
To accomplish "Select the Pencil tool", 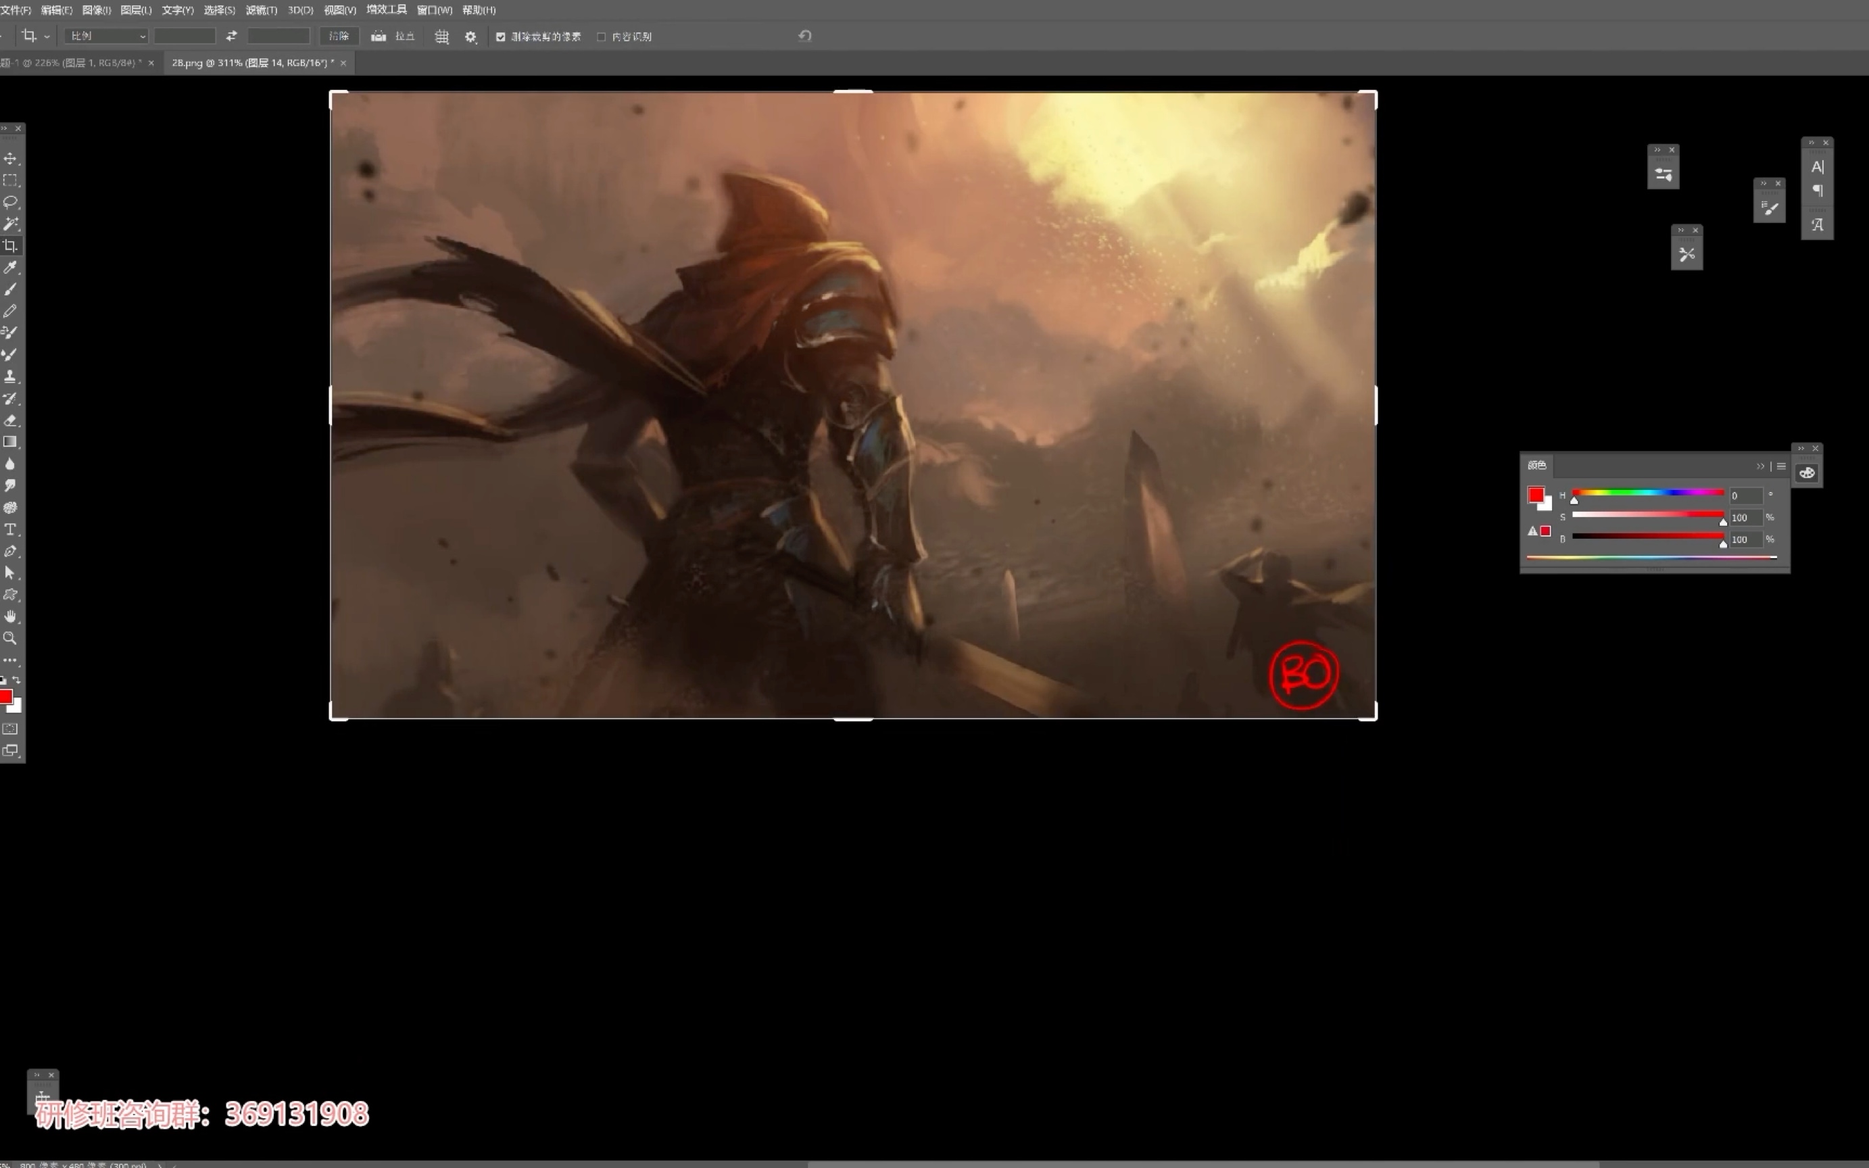I will 10,310.
